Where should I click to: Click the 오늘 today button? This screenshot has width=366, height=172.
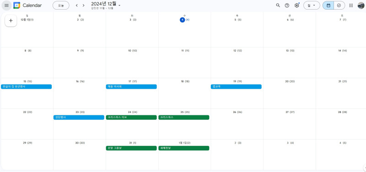point(61,5)
